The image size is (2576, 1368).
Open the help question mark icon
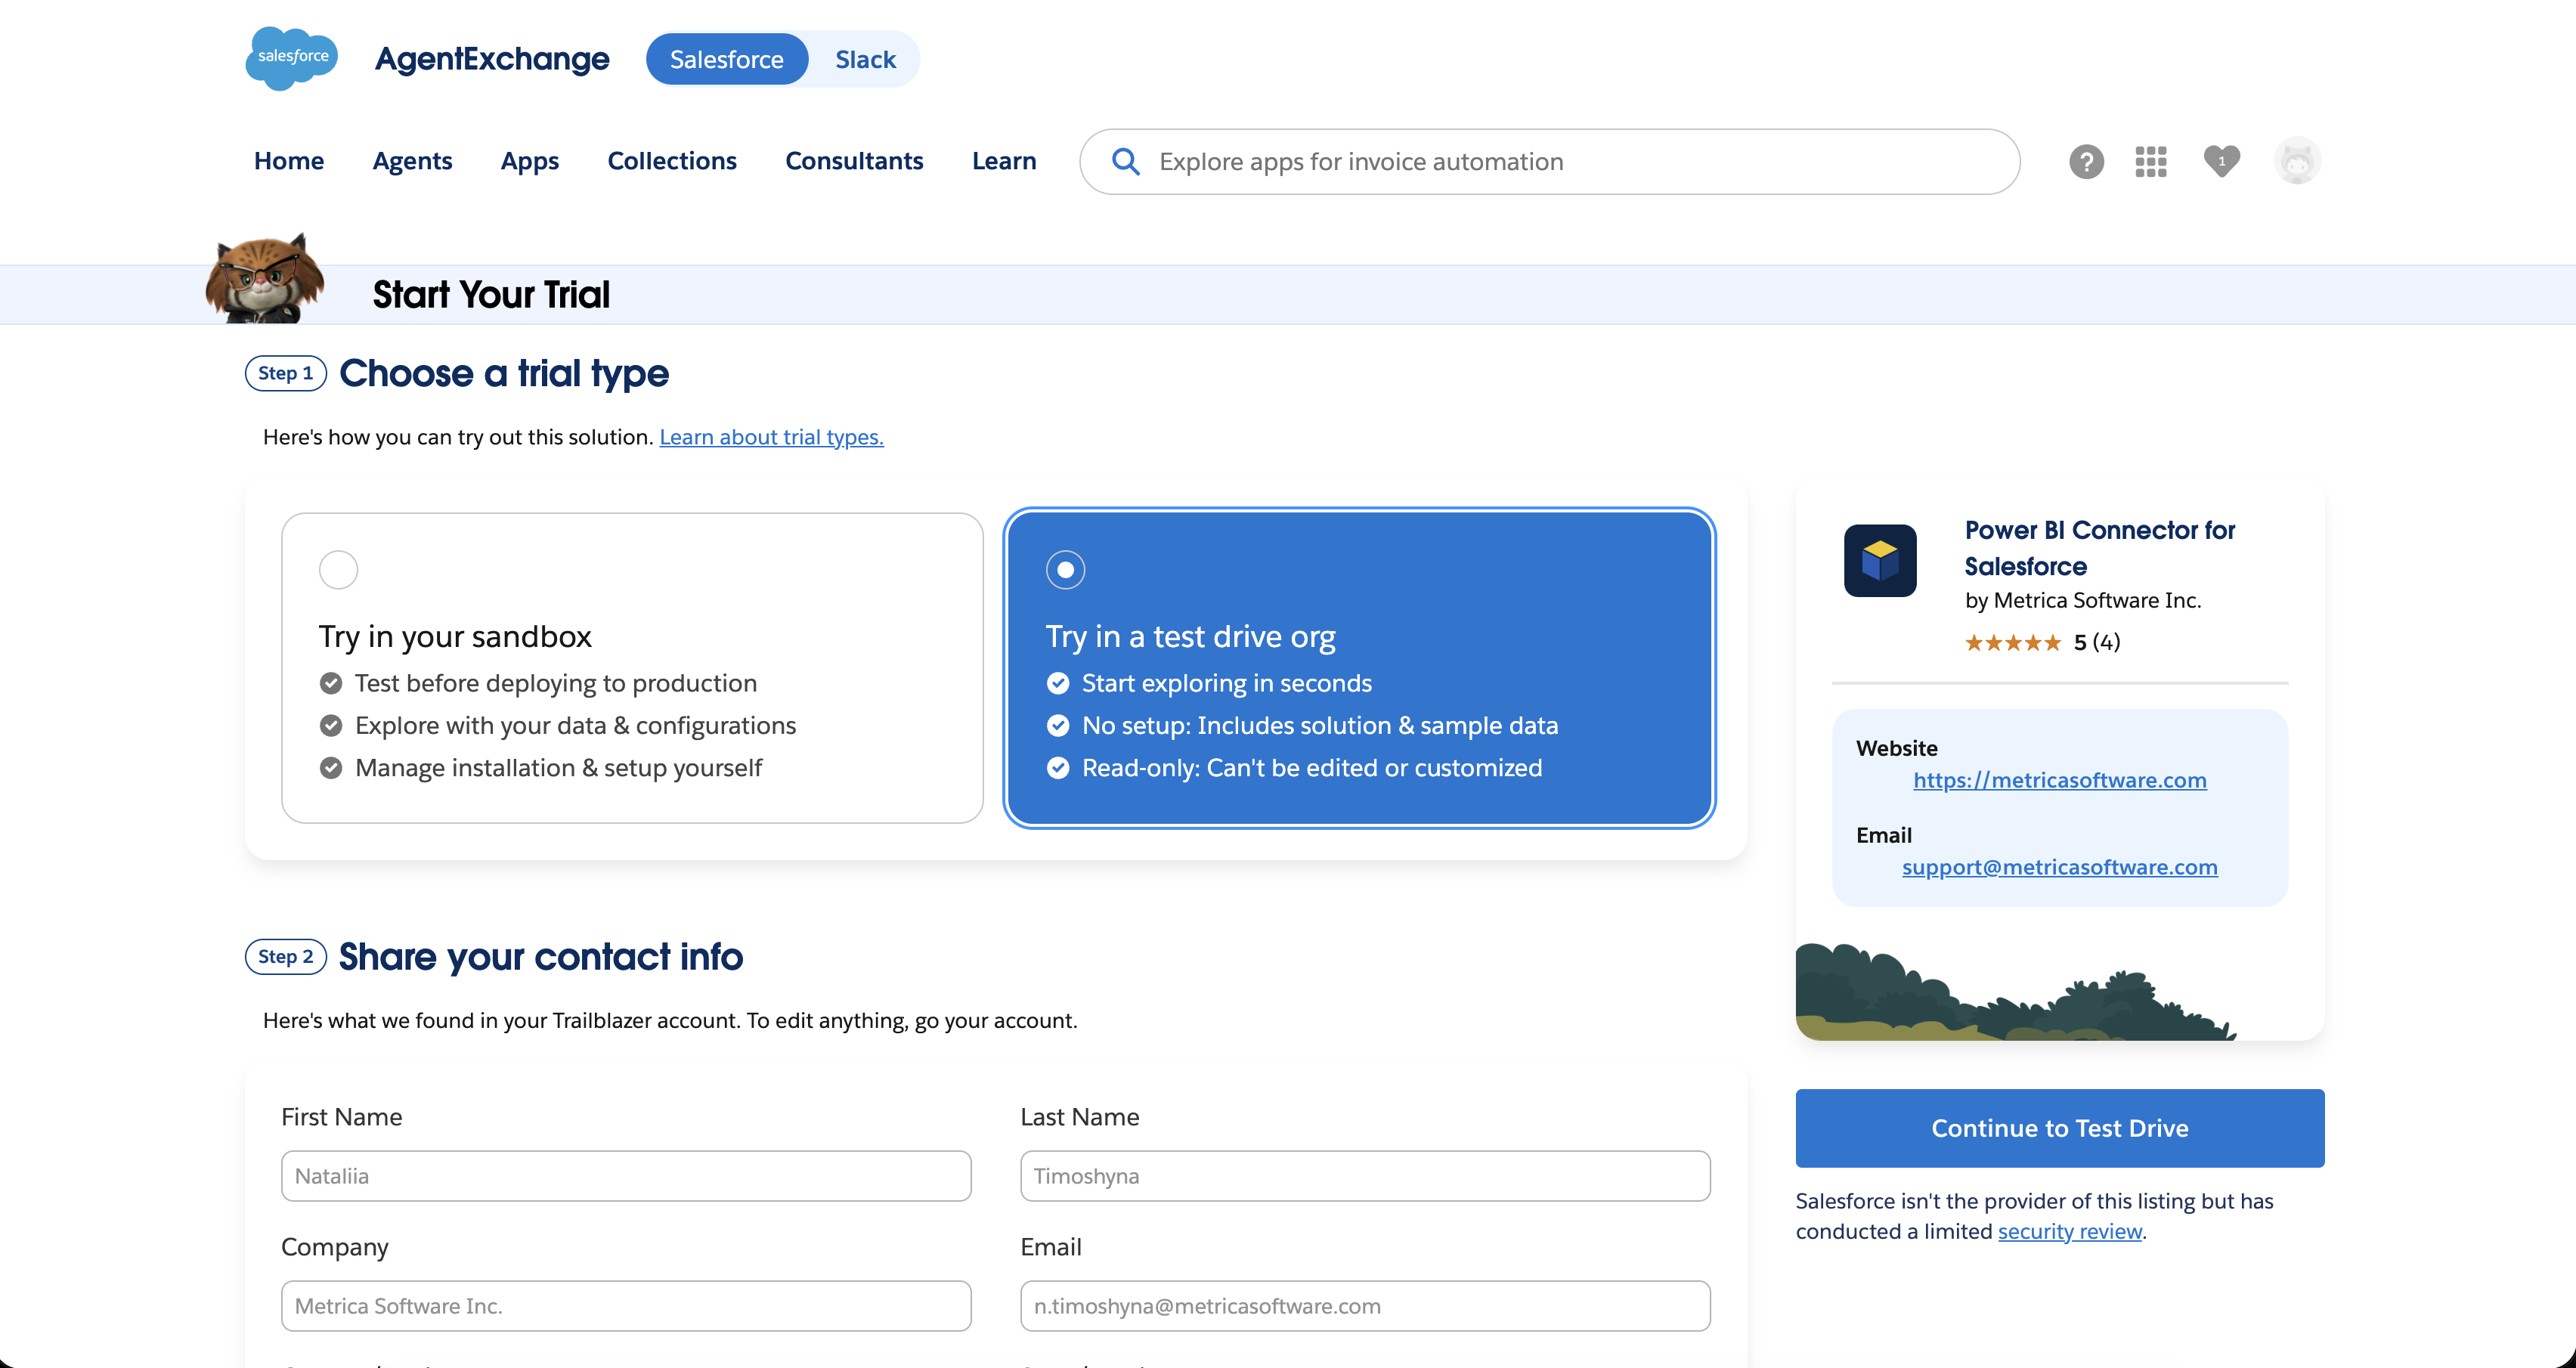click(2086, 161)
